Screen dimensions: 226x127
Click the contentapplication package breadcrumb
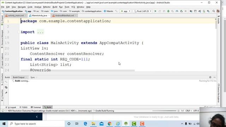92,11
